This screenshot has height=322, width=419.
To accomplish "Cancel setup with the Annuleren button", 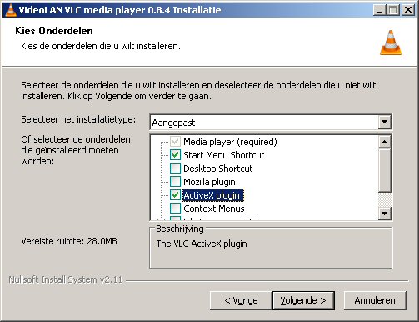I will 375,300.
